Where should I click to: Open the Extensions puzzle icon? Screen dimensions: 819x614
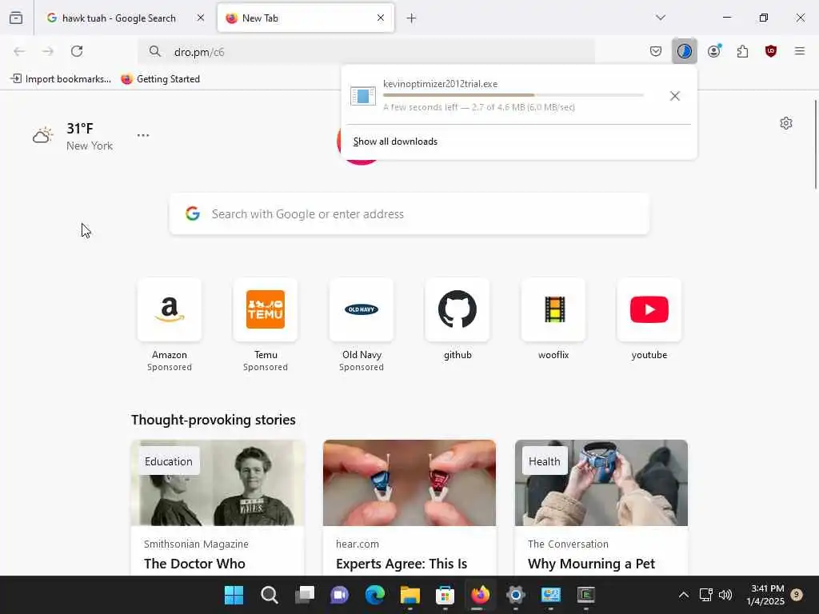[x=742, y=51]
